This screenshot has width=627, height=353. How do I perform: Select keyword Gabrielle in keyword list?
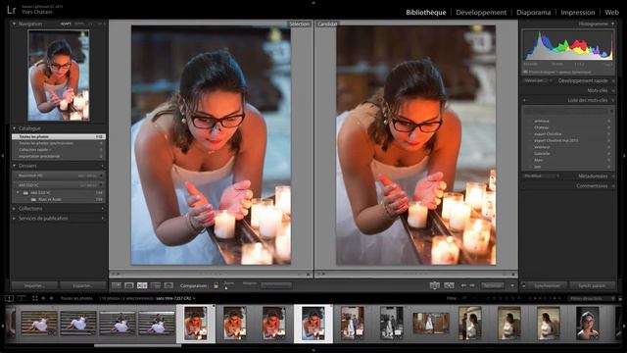pos(542,154)
